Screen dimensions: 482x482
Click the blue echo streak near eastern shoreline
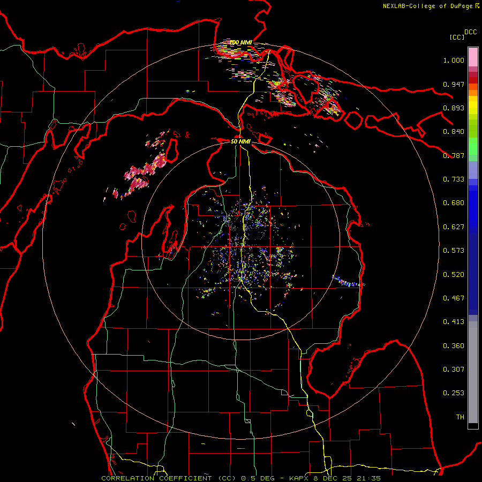[x=348, y=281]
